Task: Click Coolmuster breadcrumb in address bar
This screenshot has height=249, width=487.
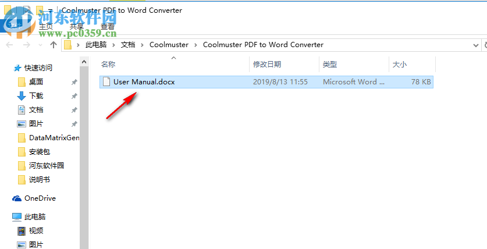Action: pyautogui.click(x=169, y=45)
